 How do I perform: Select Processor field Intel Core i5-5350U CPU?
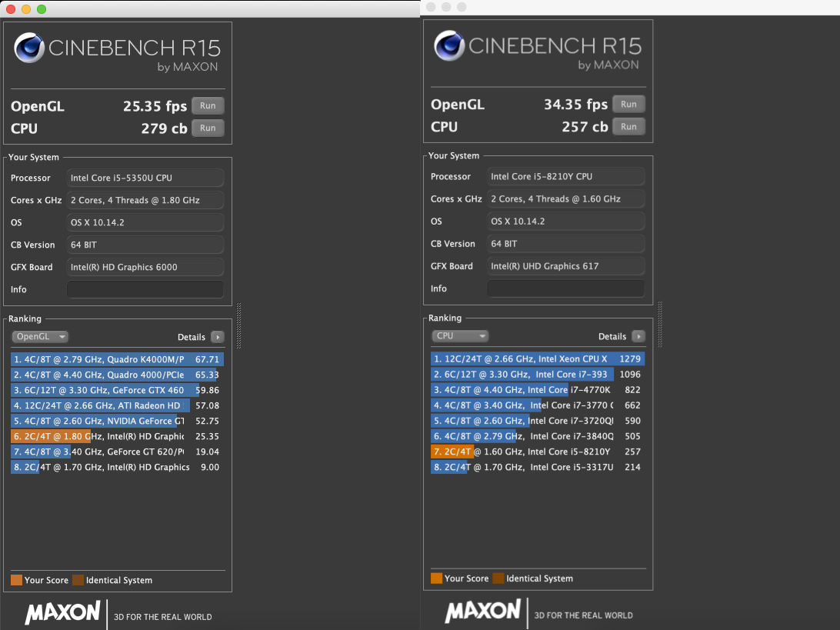[145, 178]
